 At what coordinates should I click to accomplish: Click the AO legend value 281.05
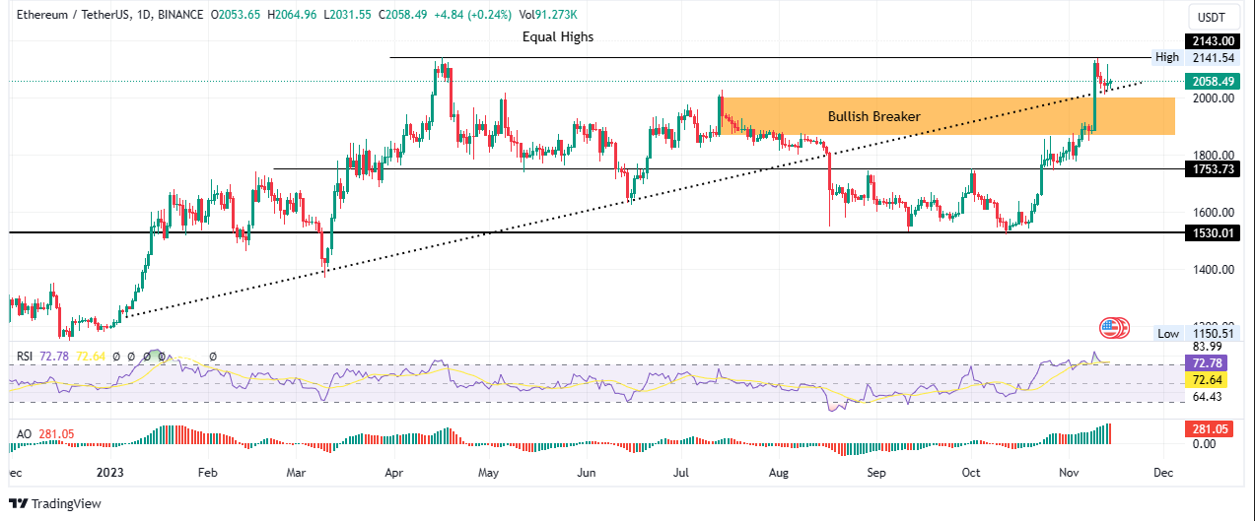(x=57, y=433)
